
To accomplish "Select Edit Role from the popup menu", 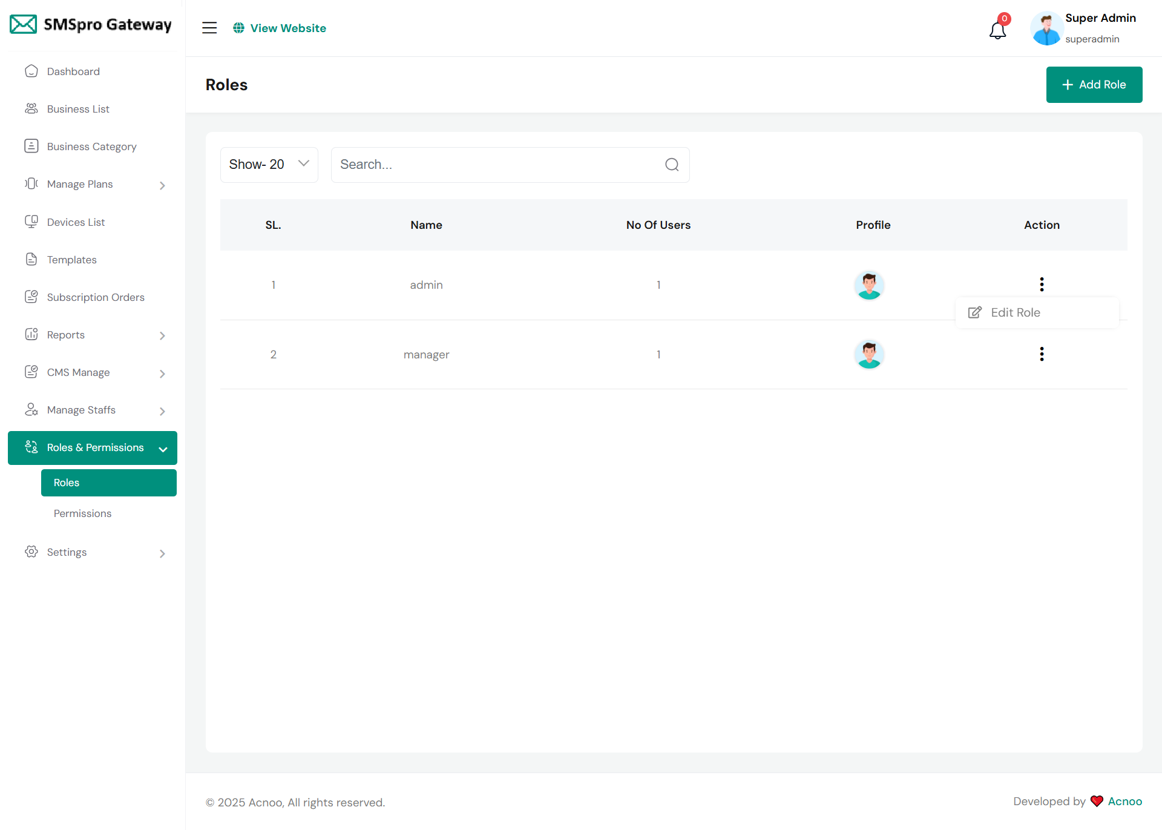I will pos(1015,312).
